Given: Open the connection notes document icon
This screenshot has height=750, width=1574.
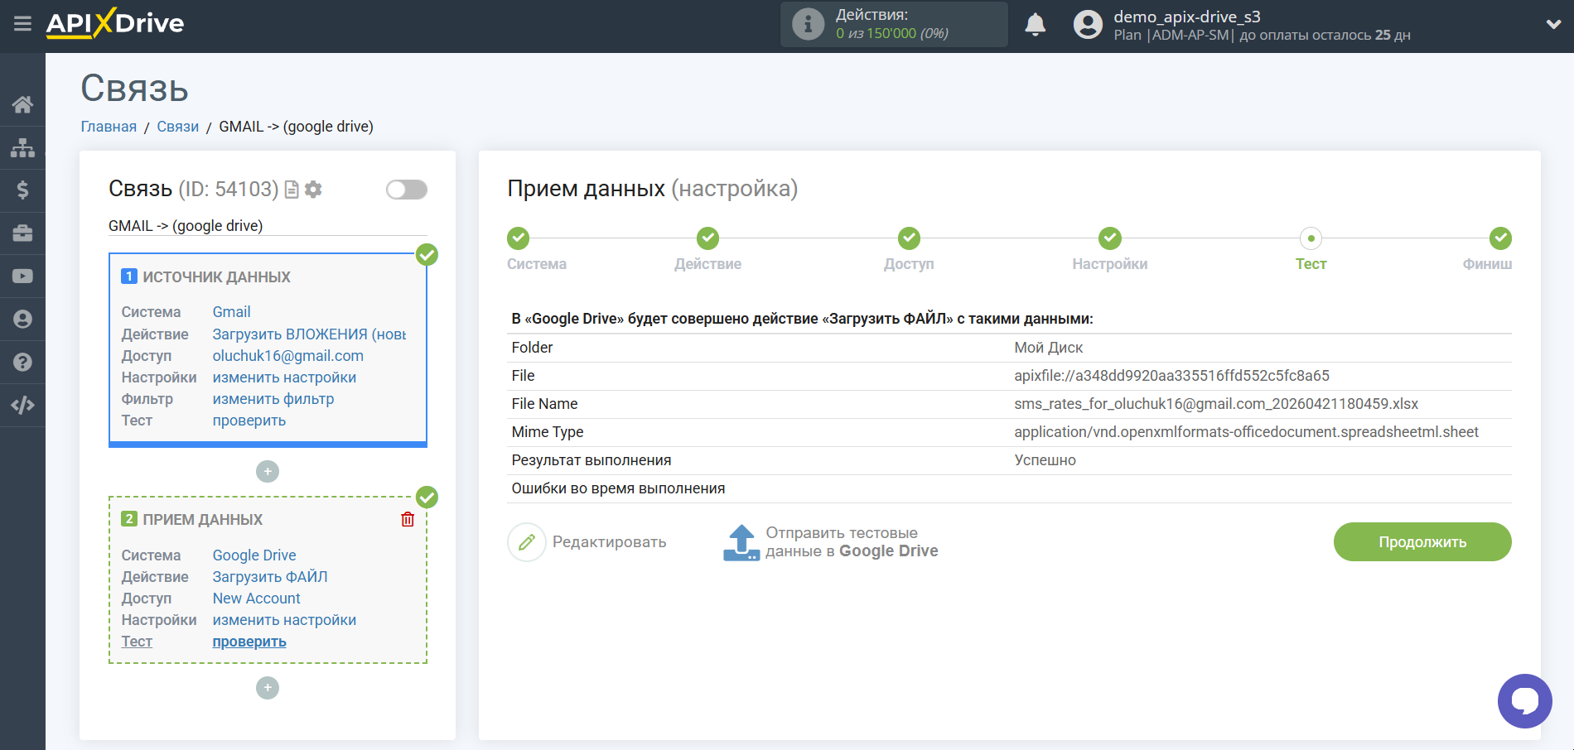Looking at the screenshot, I should pos(292,190).
